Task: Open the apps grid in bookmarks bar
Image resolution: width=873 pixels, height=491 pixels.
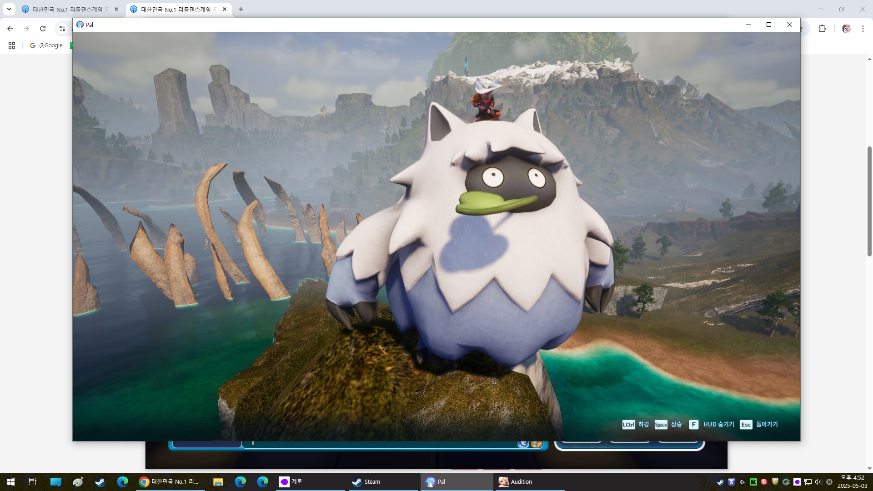Action: coord(12,45)
